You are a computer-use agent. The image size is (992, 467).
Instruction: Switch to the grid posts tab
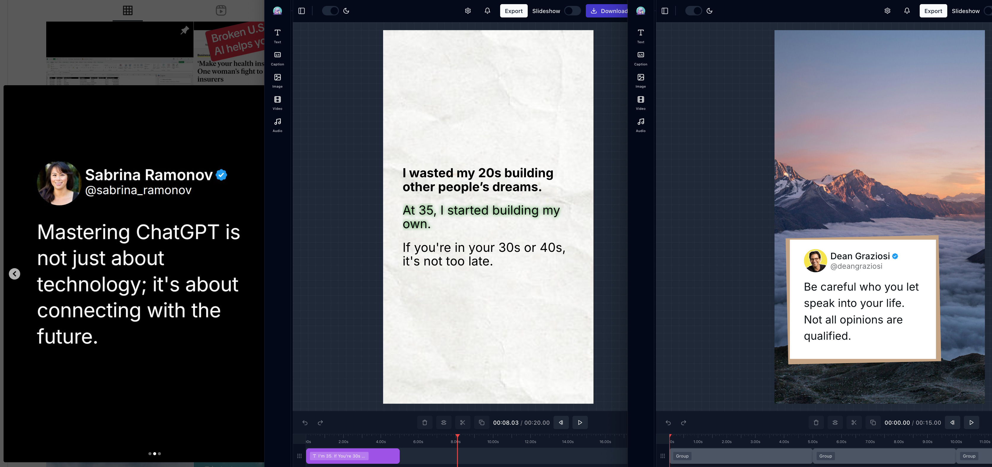[127, 10]
